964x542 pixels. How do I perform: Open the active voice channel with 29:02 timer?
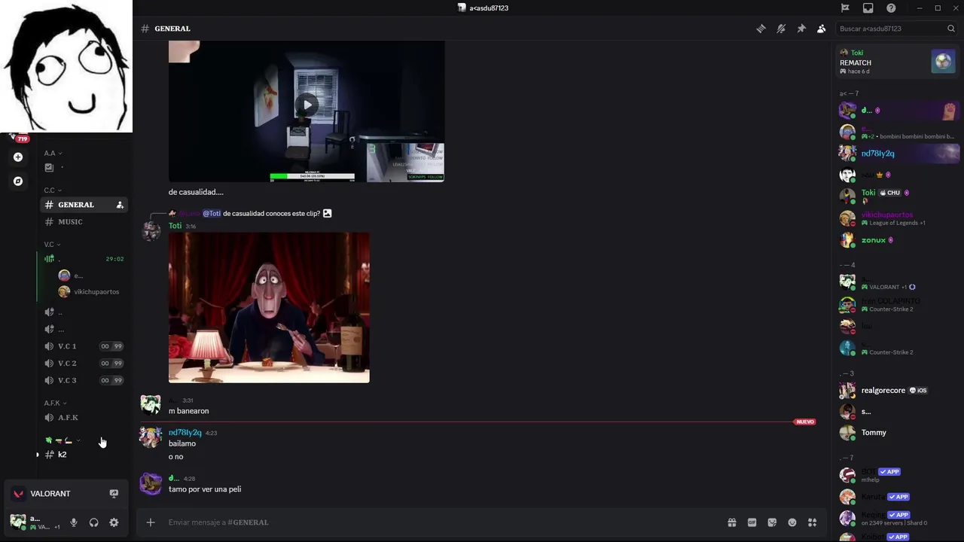pos(84,259)
